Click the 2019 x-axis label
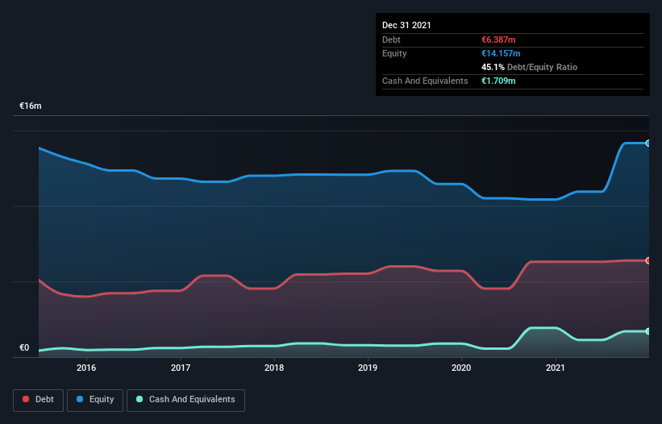662x424 pixels. 368,368
